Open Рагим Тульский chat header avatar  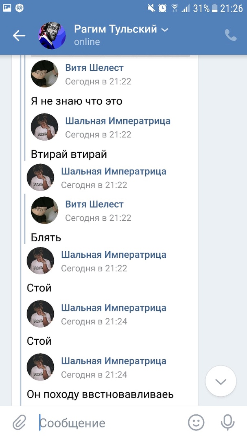point(52,36)
